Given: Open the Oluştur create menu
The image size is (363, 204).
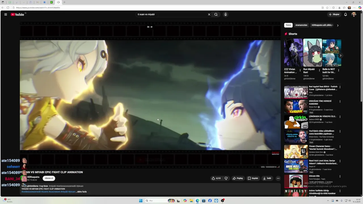Looking at the screenshot, I should [x=334, y=14].
